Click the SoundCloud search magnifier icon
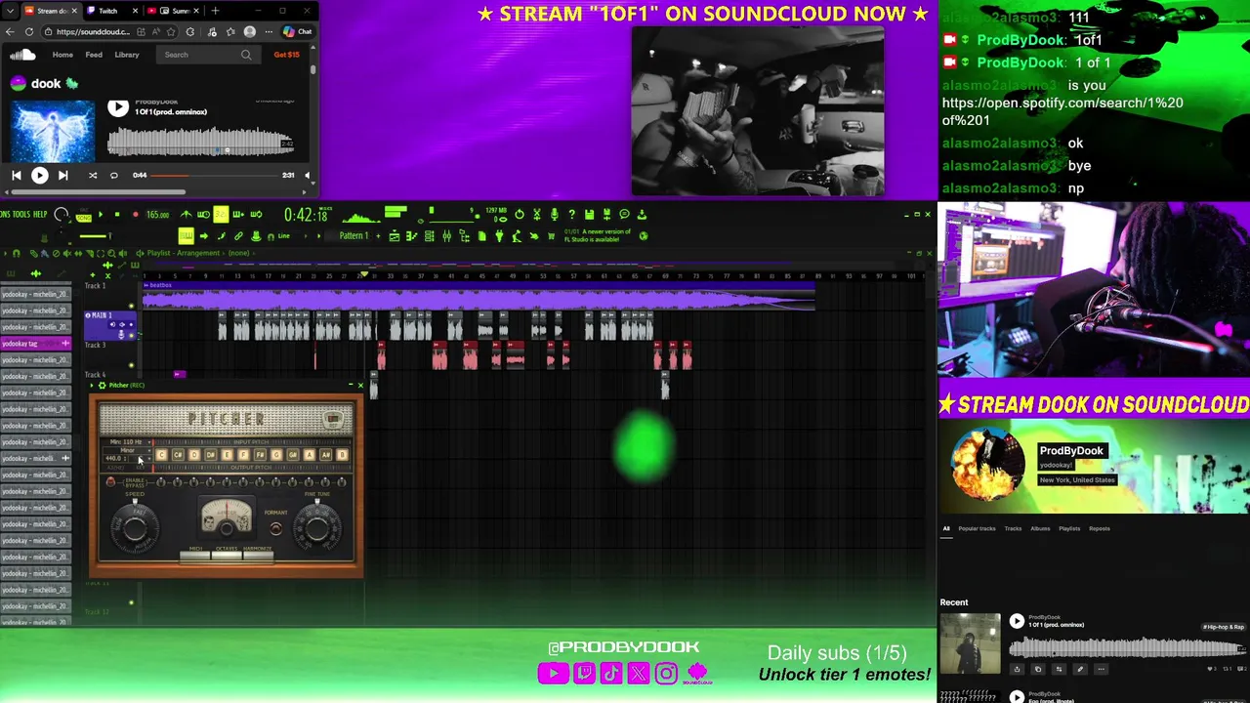This screenshot has width=1250, height=703. tap(246, 55)
